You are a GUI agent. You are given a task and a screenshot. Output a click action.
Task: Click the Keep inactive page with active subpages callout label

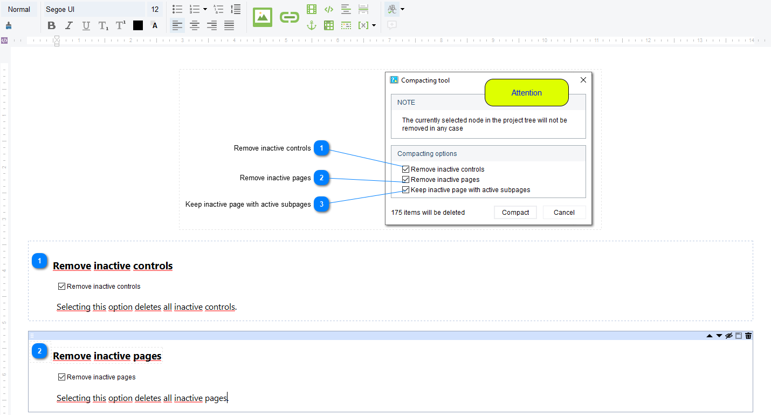[248, 205]
